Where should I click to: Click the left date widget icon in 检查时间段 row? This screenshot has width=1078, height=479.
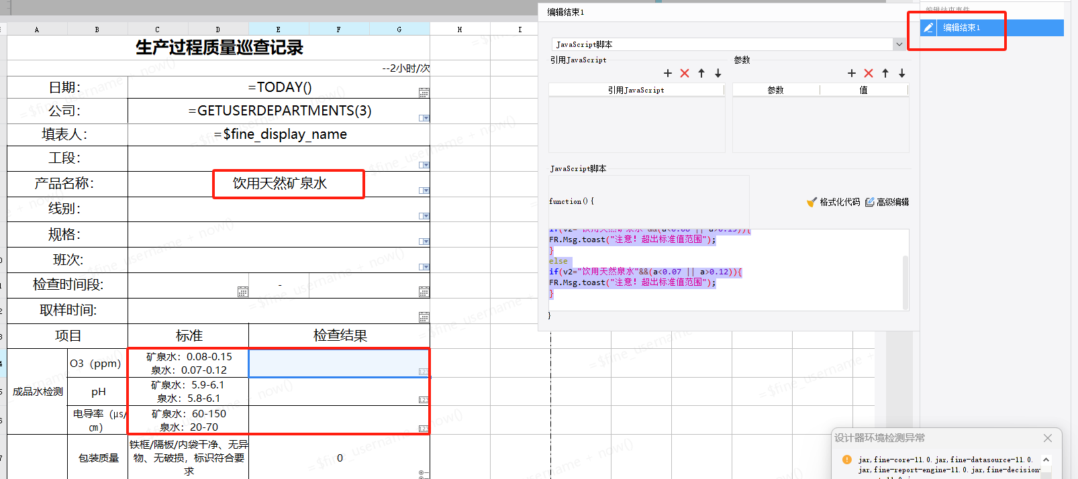tap(243, 292)
